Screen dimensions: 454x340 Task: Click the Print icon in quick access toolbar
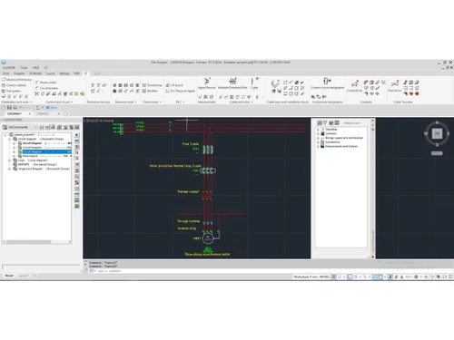(x=15, y=108)
